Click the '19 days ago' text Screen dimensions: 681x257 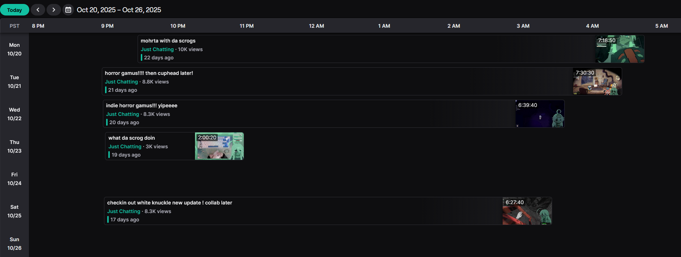pyautogui.click(x=126, y=155)
